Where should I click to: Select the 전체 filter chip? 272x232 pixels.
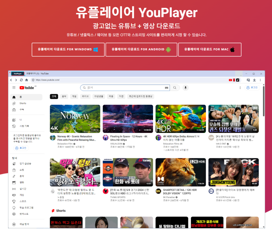(54, 96)
